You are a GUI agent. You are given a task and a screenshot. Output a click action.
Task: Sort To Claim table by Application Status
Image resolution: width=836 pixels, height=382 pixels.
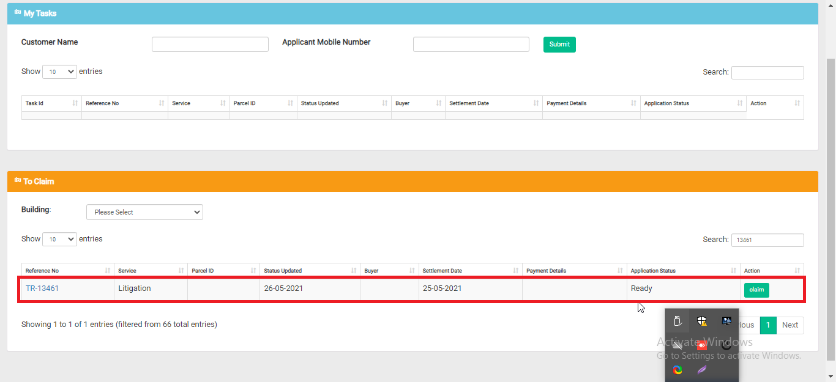684,271
